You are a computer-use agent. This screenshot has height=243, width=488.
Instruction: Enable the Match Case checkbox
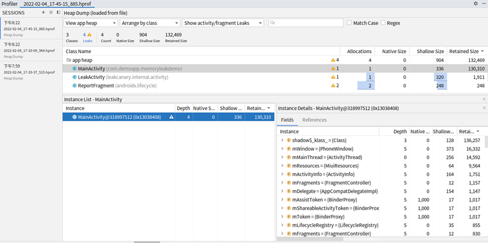[x=349, y=23]
